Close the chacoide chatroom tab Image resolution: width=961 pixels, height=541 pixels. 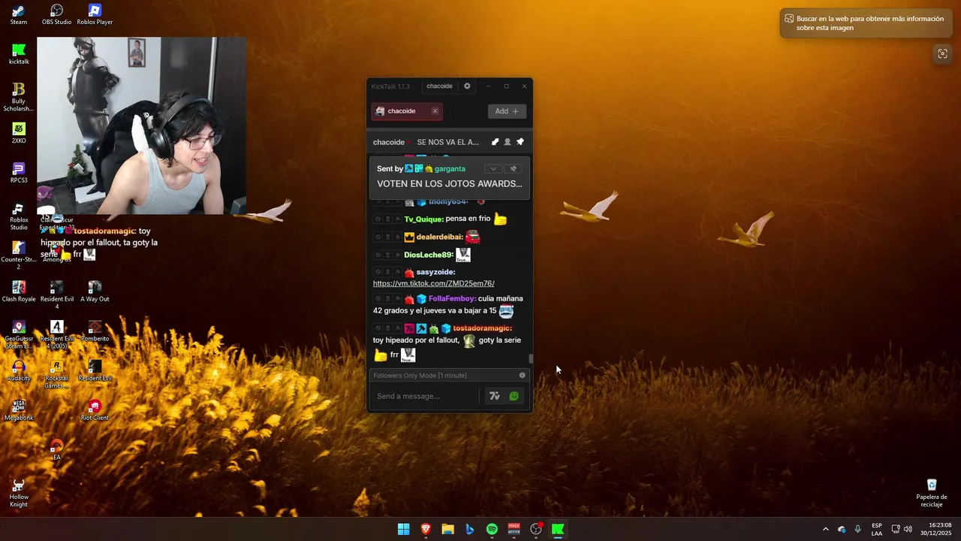435,111
